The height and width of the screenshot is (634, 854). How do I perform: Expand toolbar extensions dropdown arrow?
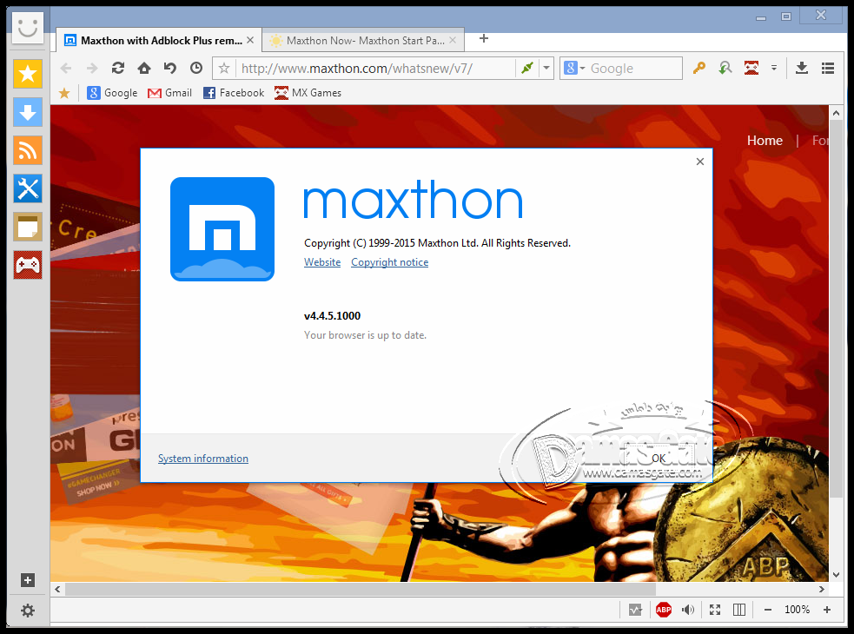(774, 68)
